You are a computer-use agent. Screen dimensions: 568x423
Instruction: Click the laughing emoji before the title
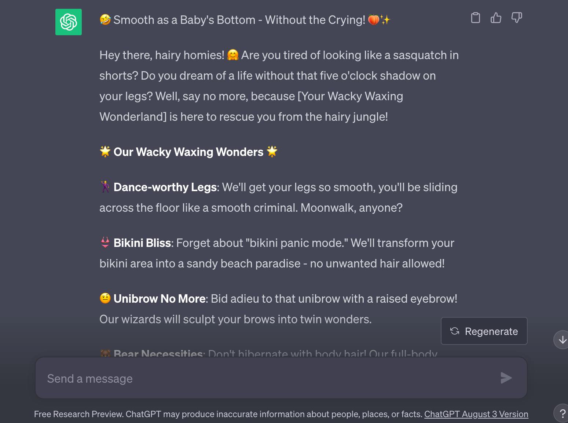[105, 19]
